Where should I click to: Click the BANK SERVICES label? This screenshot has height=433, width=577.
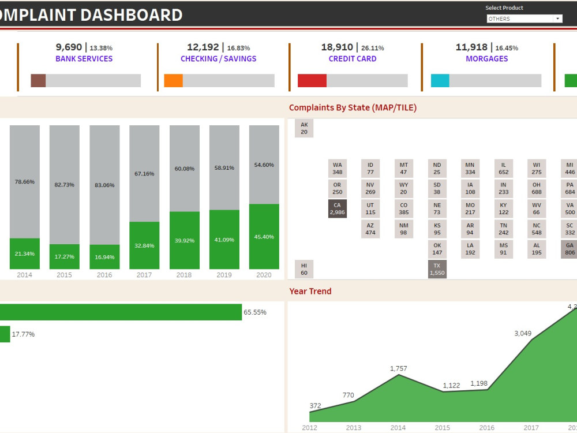click(x=84, y=58)
